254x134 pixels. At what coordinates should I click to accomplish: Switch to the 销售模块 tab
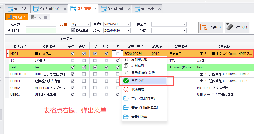17,9
